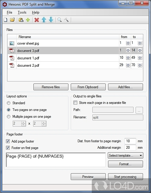Click the blue move down arrow icon
This screenshot has width=151, height=193.
coord(51,20)
